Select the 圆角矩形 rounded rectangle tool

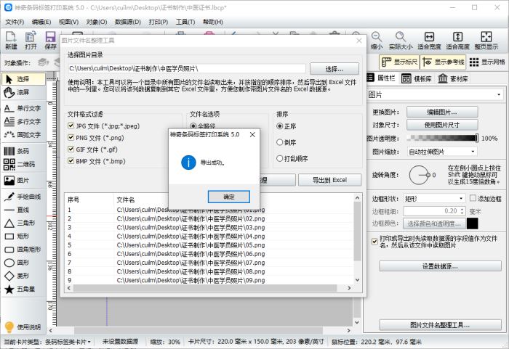click(23, 250)
